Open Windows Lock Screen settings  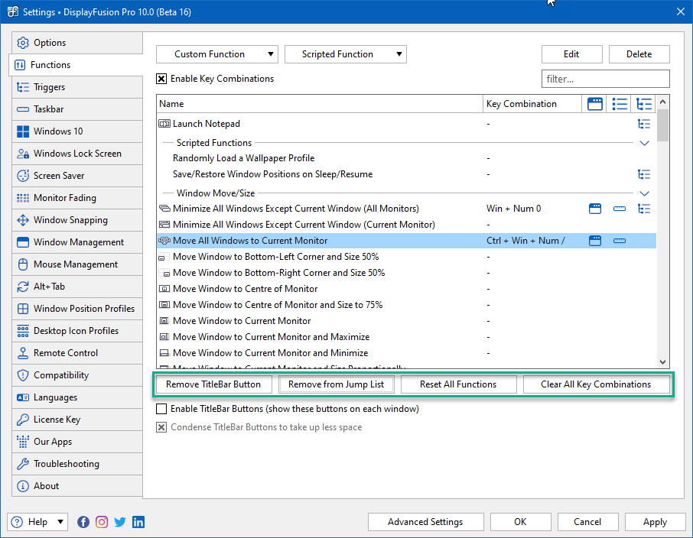point(77,154)
